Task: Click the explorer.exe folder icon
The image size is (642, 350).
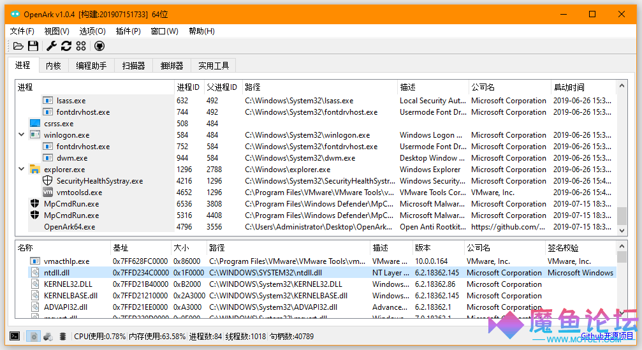Action: (x=35, y=170)
